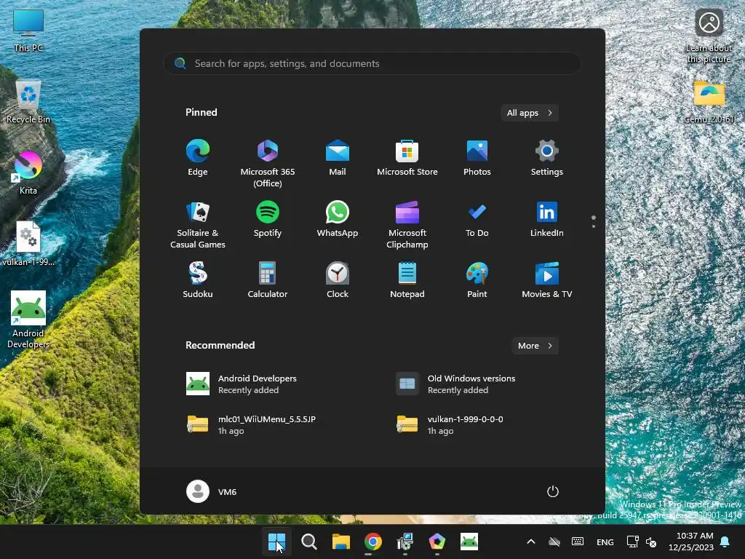Screen dimensions: 745x559
Task: Switch to Google Chrome on taskbar
Action: [373, 542]
